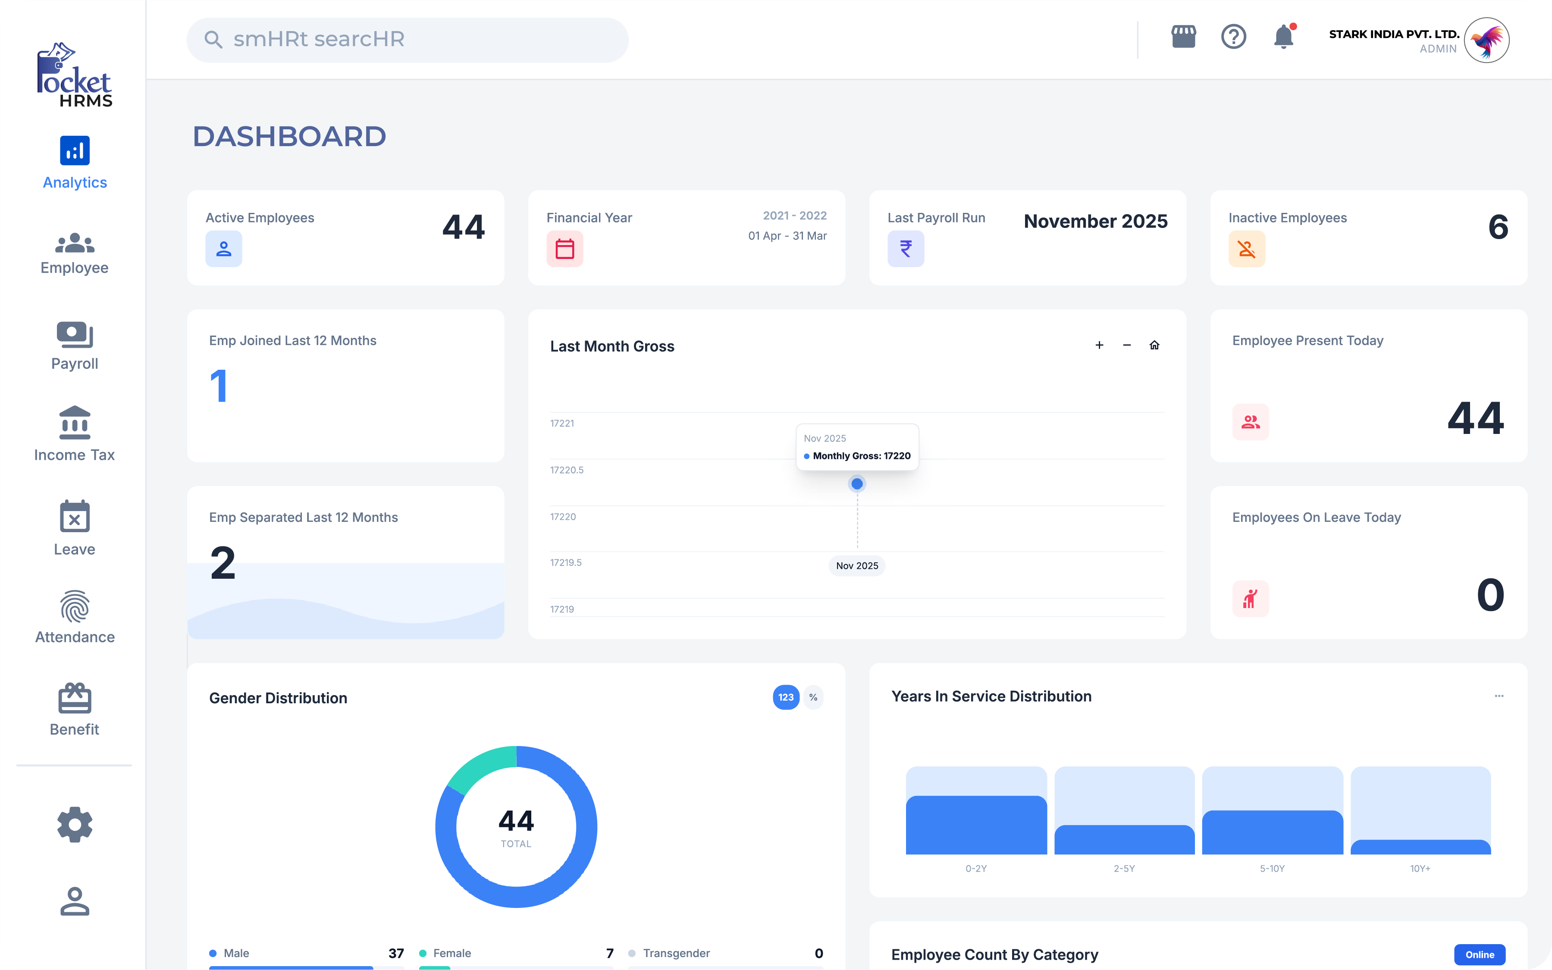This screenshot has width=1552, height=970.
Task: Open the Analytics sidebar section
Action: click(x=75, y=162)
